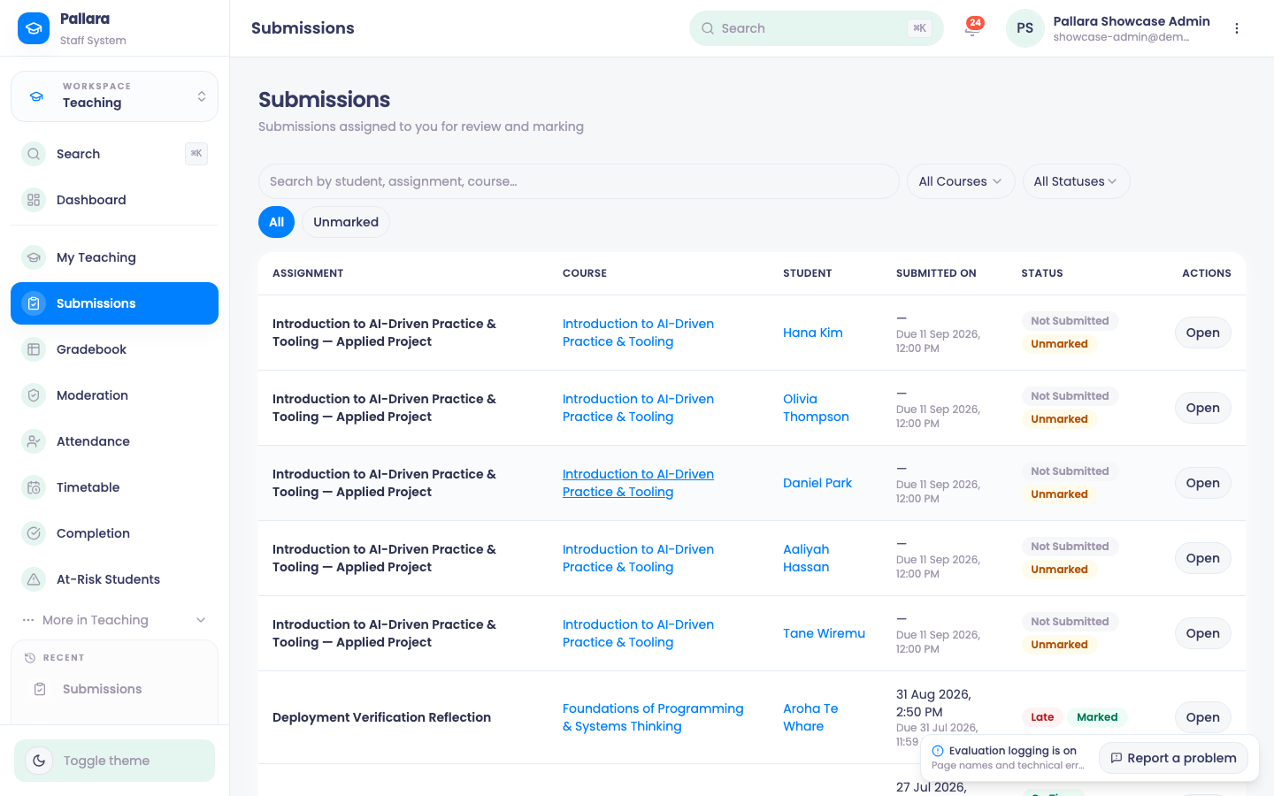
Task: Open Completion page
Action: (114, 533)
